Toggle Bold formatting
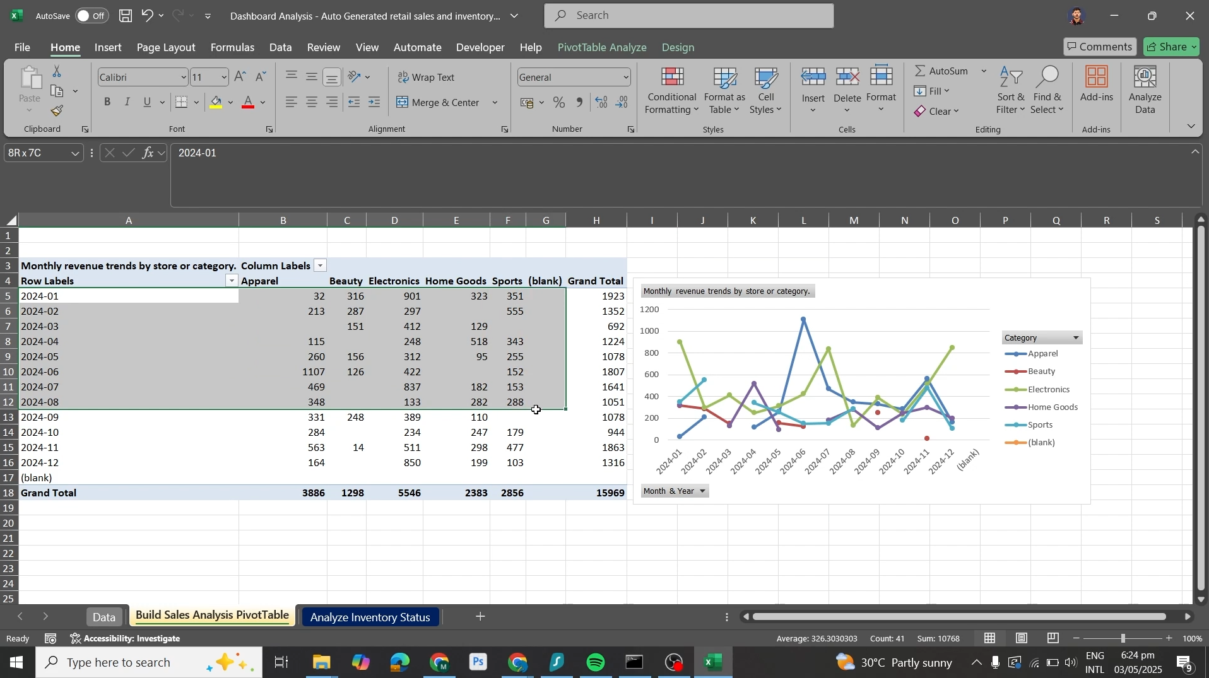The width and height of the screenshot is (1209, 678). [x=107, y=102]
